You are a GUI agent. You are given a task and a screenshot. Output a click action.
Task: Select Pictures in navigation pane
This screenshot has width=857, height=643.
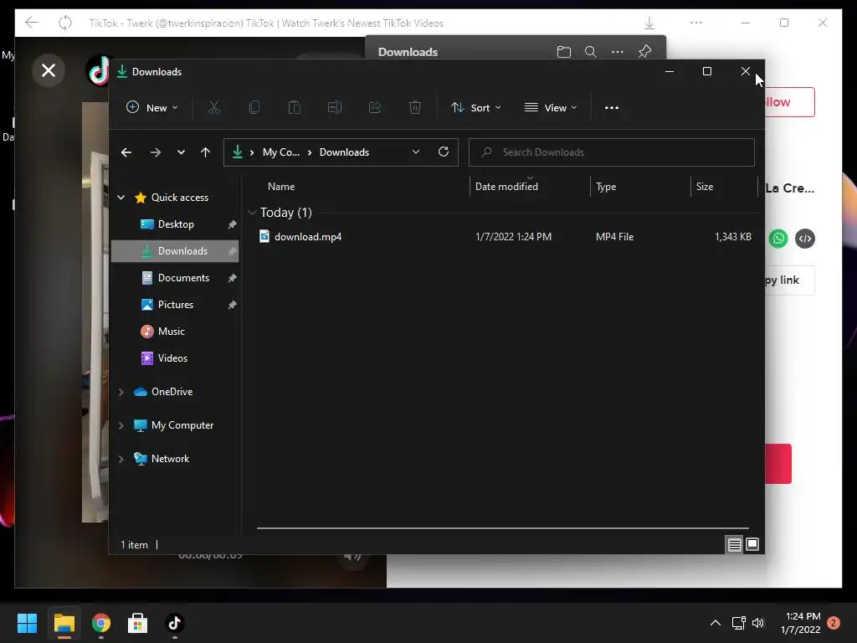(x=175, y=305)
